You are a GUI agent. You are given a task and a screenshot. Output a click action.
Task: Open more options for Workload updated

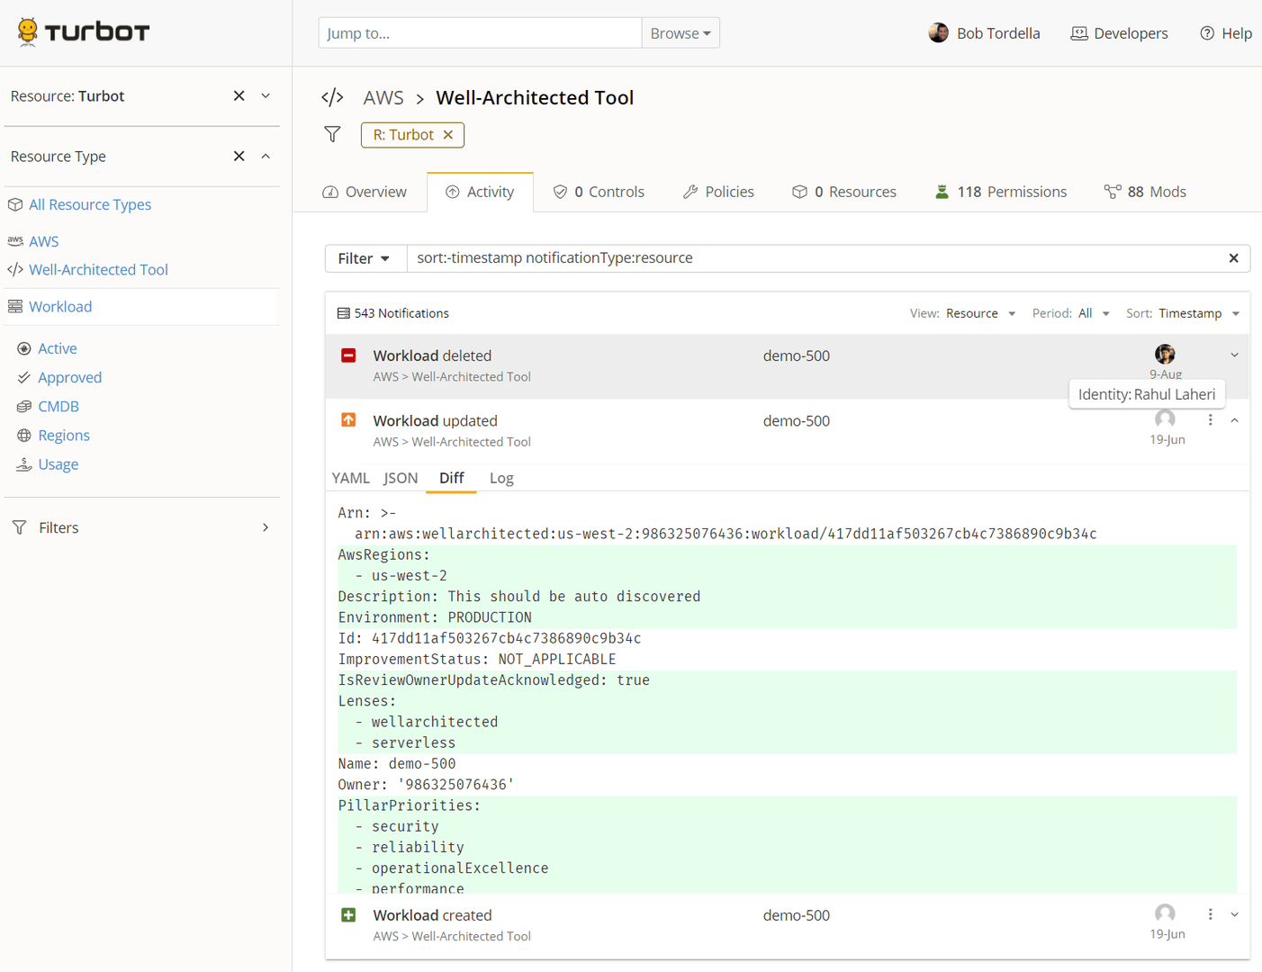pos(1210,420)
